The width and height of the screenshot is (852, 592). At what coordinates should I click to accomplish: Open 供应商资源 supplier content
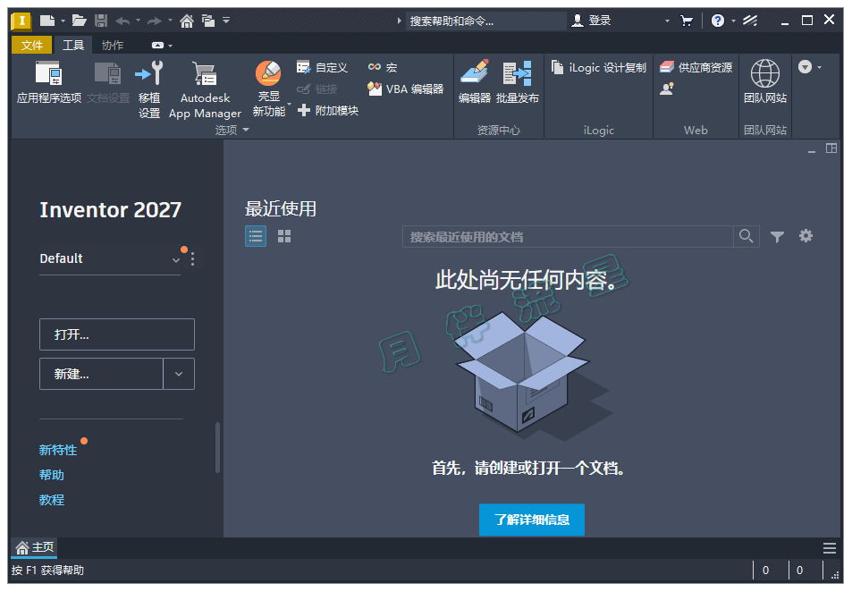(x=696, y=67)
